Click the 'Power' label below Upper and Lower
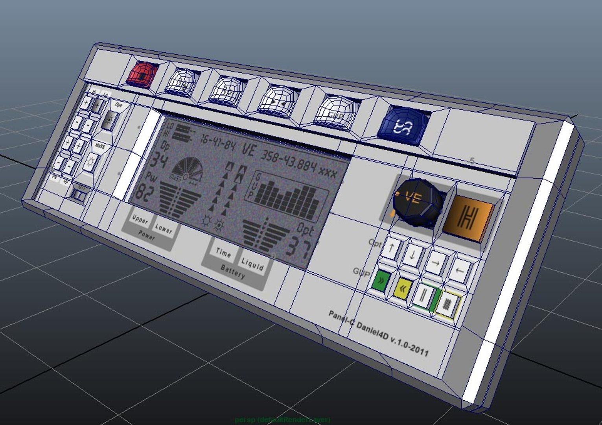The image size is (602, 425). point(147,235)
